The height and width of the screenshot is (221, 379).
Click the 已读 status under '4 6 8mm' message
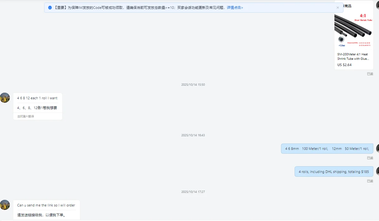pyautogui.click(x=370, y=158)
